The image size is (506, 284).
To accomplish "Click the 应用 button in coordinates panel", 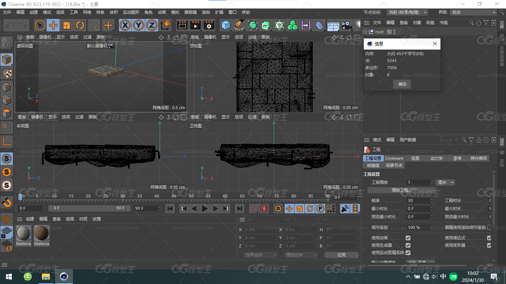I will pos(342,255).
